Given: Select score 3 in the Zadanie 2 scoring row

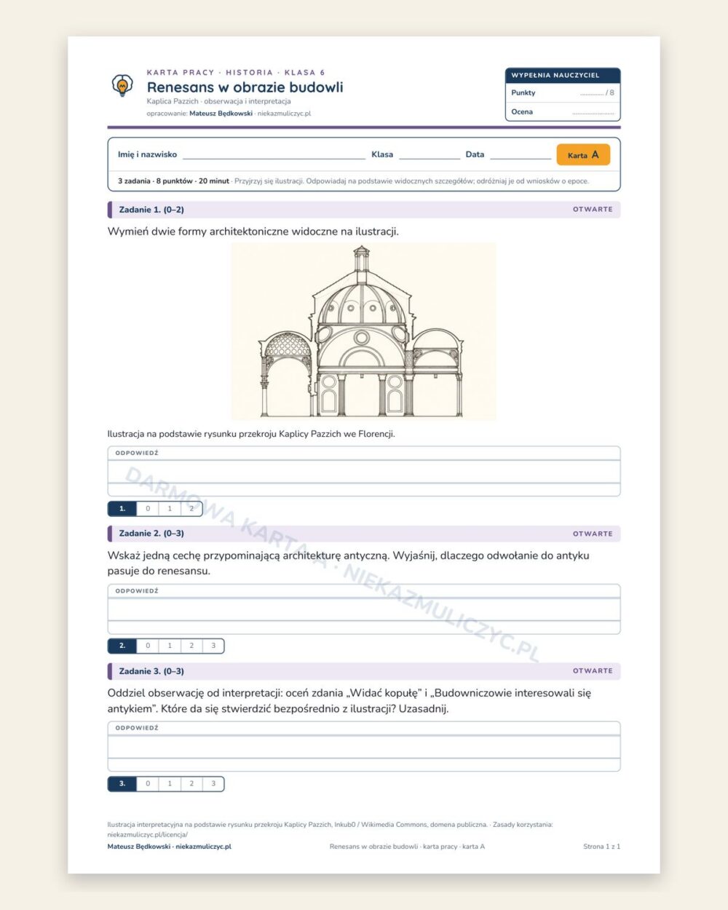Looking at the screenshot, I should click(213, 646).
